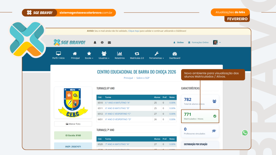Expand the Usuários dropdown menu
This screenshot has height=155, width=276.
[x=104, y=55]
